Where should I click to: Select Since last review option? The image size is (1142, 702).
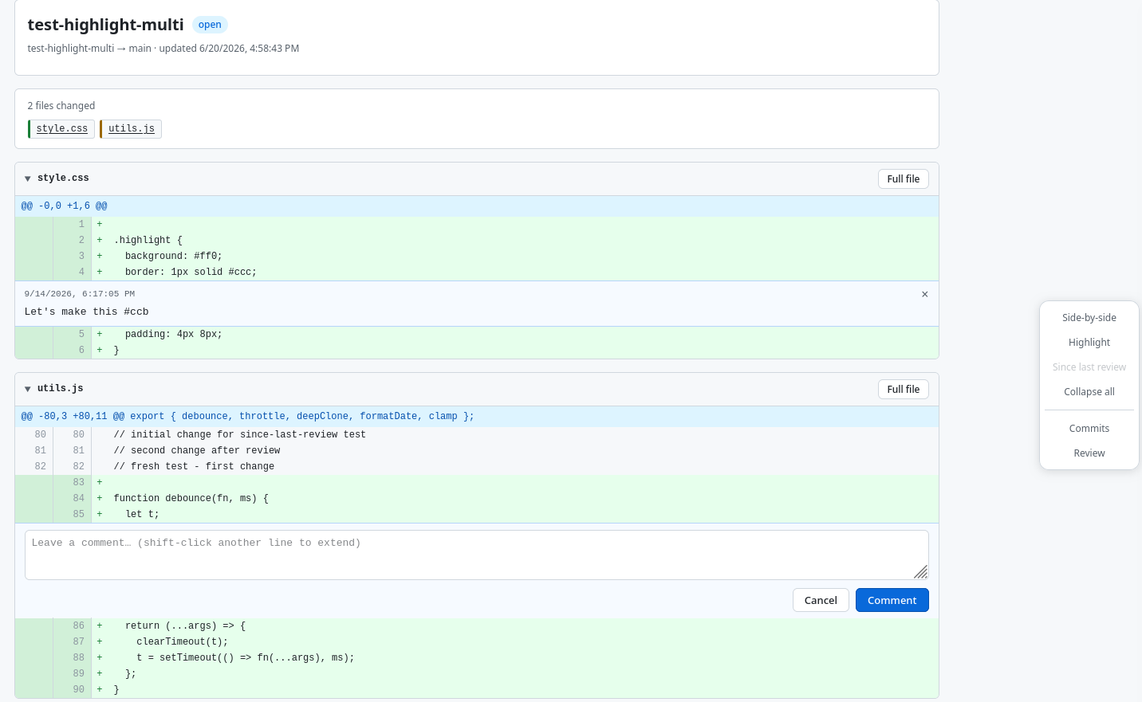coord(1089,367)
